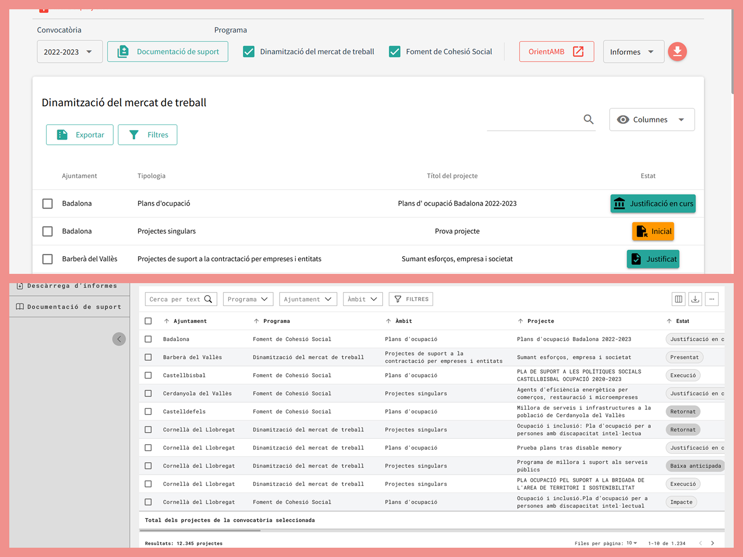Sort lower table by Estat column
Viewport: 743px width, 557px height.
(x=669, y=321)
